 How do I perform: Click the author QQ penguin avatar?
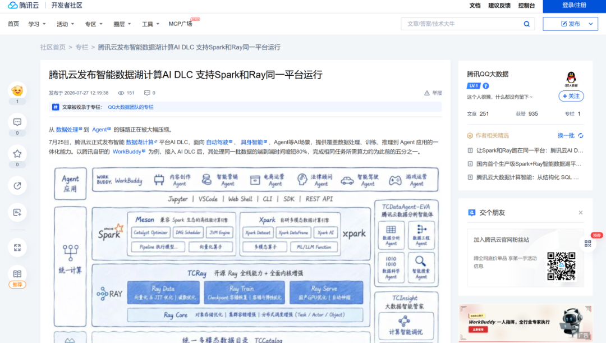point(571,79)
